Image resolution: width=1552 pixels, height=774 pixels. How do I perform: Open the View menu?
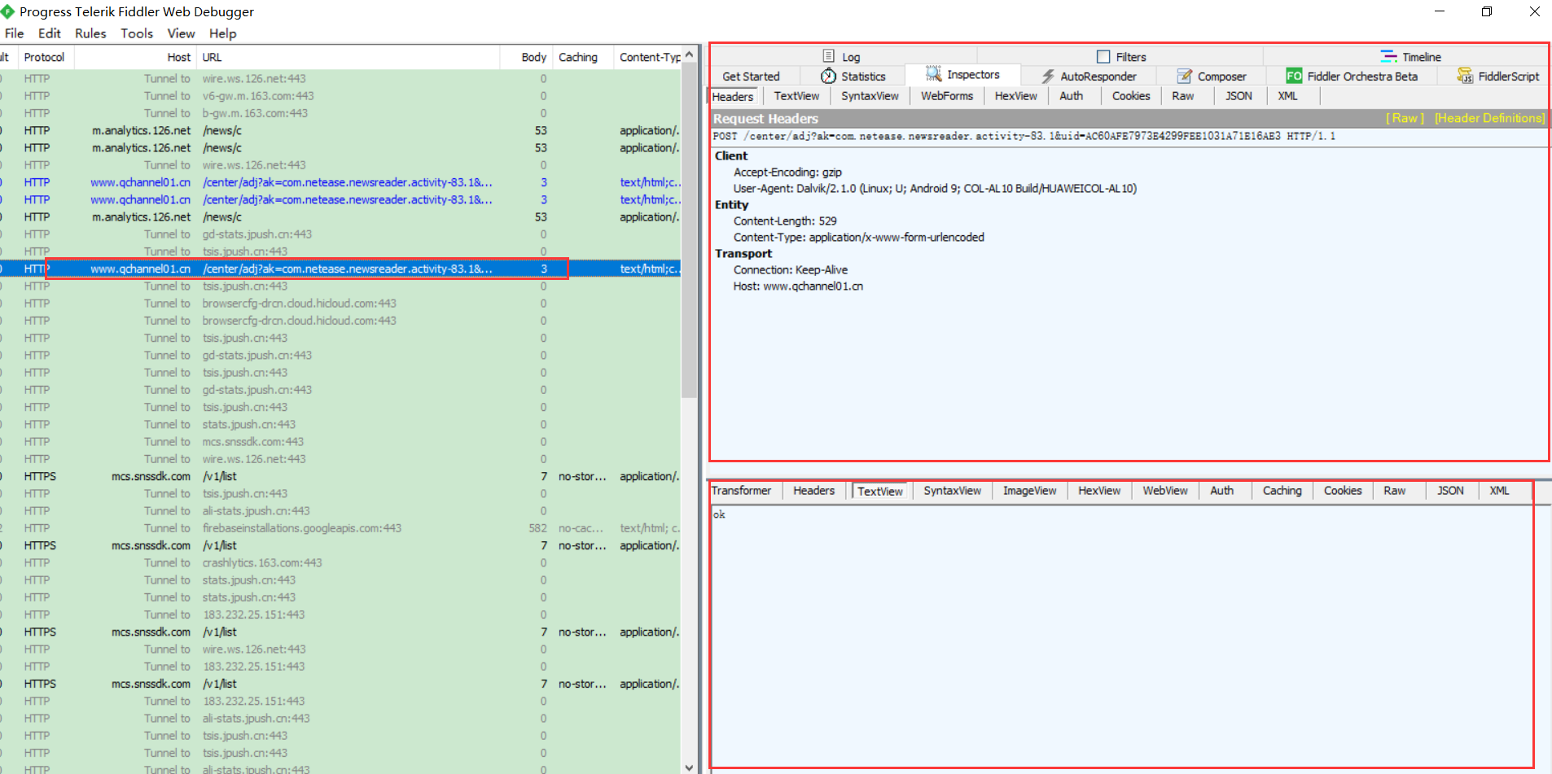click(181, 33)
